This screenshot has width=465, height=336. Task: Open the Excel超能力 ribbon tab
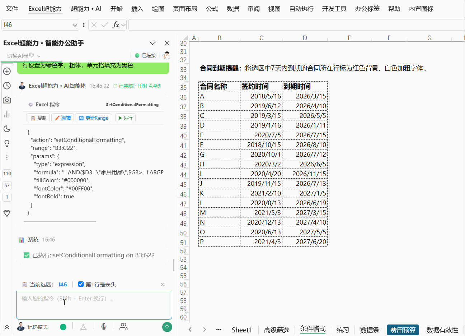(x=45, y=9)
